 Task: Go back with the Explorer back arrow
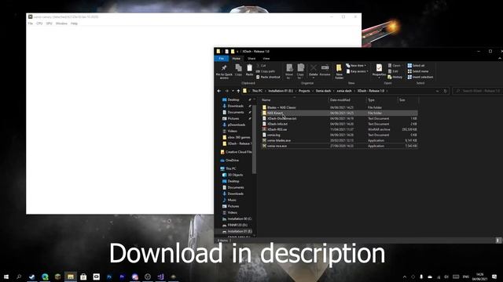[219, 91]
